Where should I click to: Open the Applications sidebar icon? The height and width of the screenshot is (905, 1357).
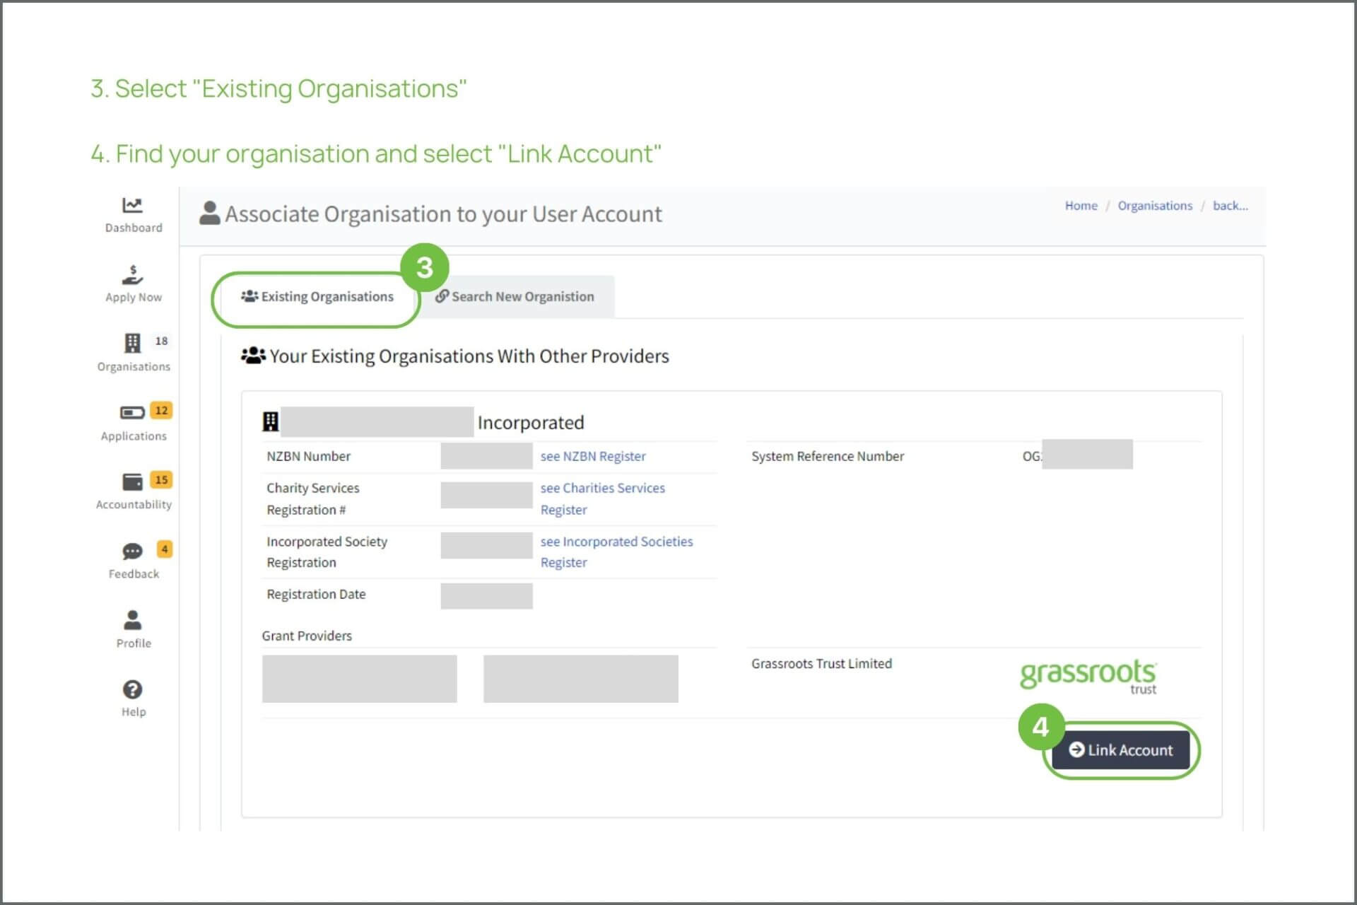pyautogui.click(x=132, y=412)
